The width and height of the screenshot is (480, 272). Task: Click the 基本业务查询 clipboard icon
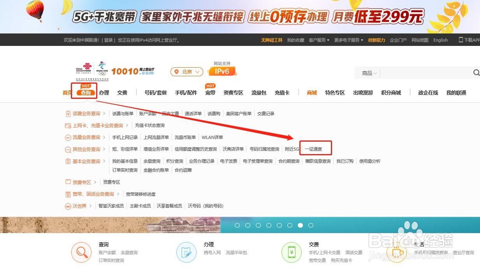coord(68,161)
